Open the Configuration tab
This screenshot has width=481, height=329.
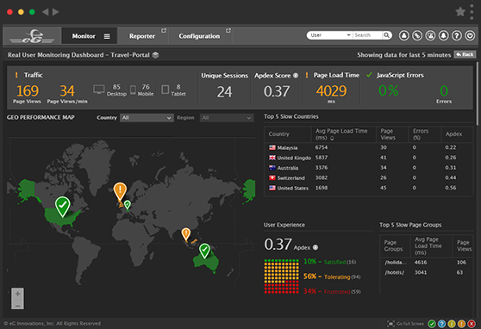(199, 36)
